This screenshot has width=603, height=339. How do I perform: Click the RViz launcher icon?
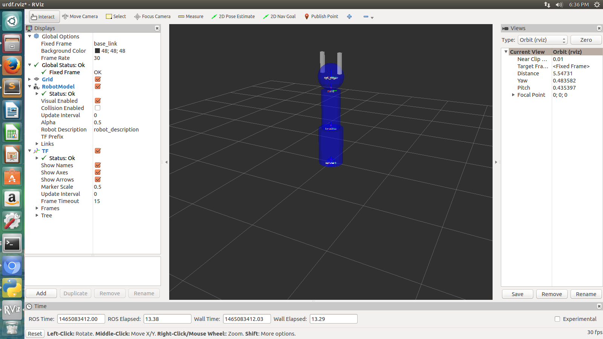[x=12, y=310]
